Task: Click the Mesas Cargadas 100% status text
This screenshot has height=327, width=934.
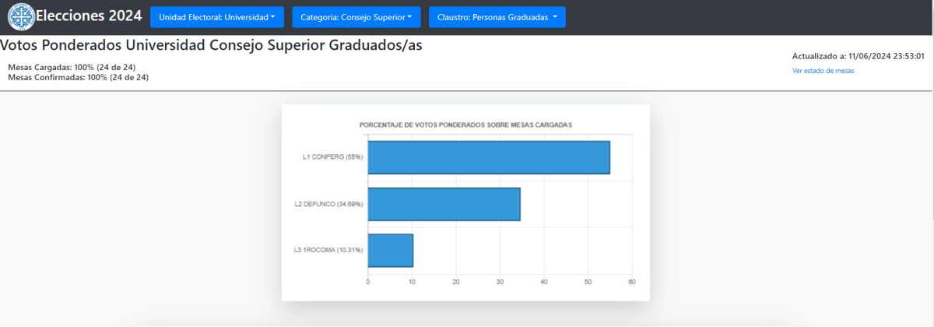Action: (x=72, y=67)
